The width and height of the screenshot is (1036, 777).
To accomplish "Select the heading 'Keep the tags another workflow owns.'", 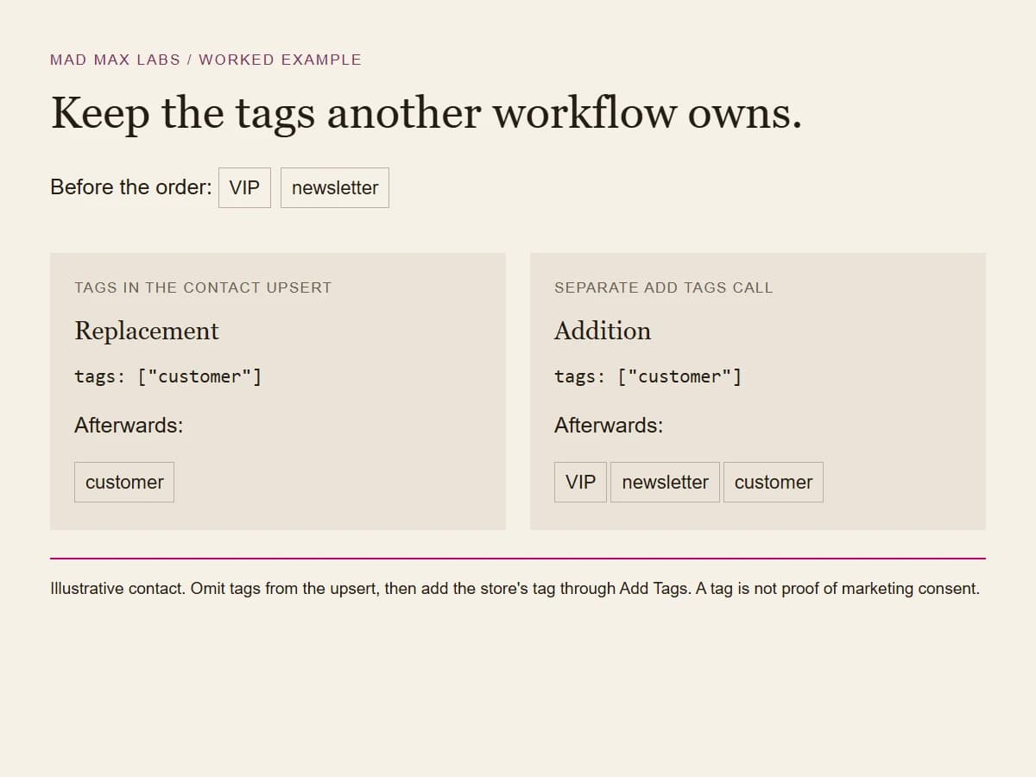I will [x=426, y=113].
